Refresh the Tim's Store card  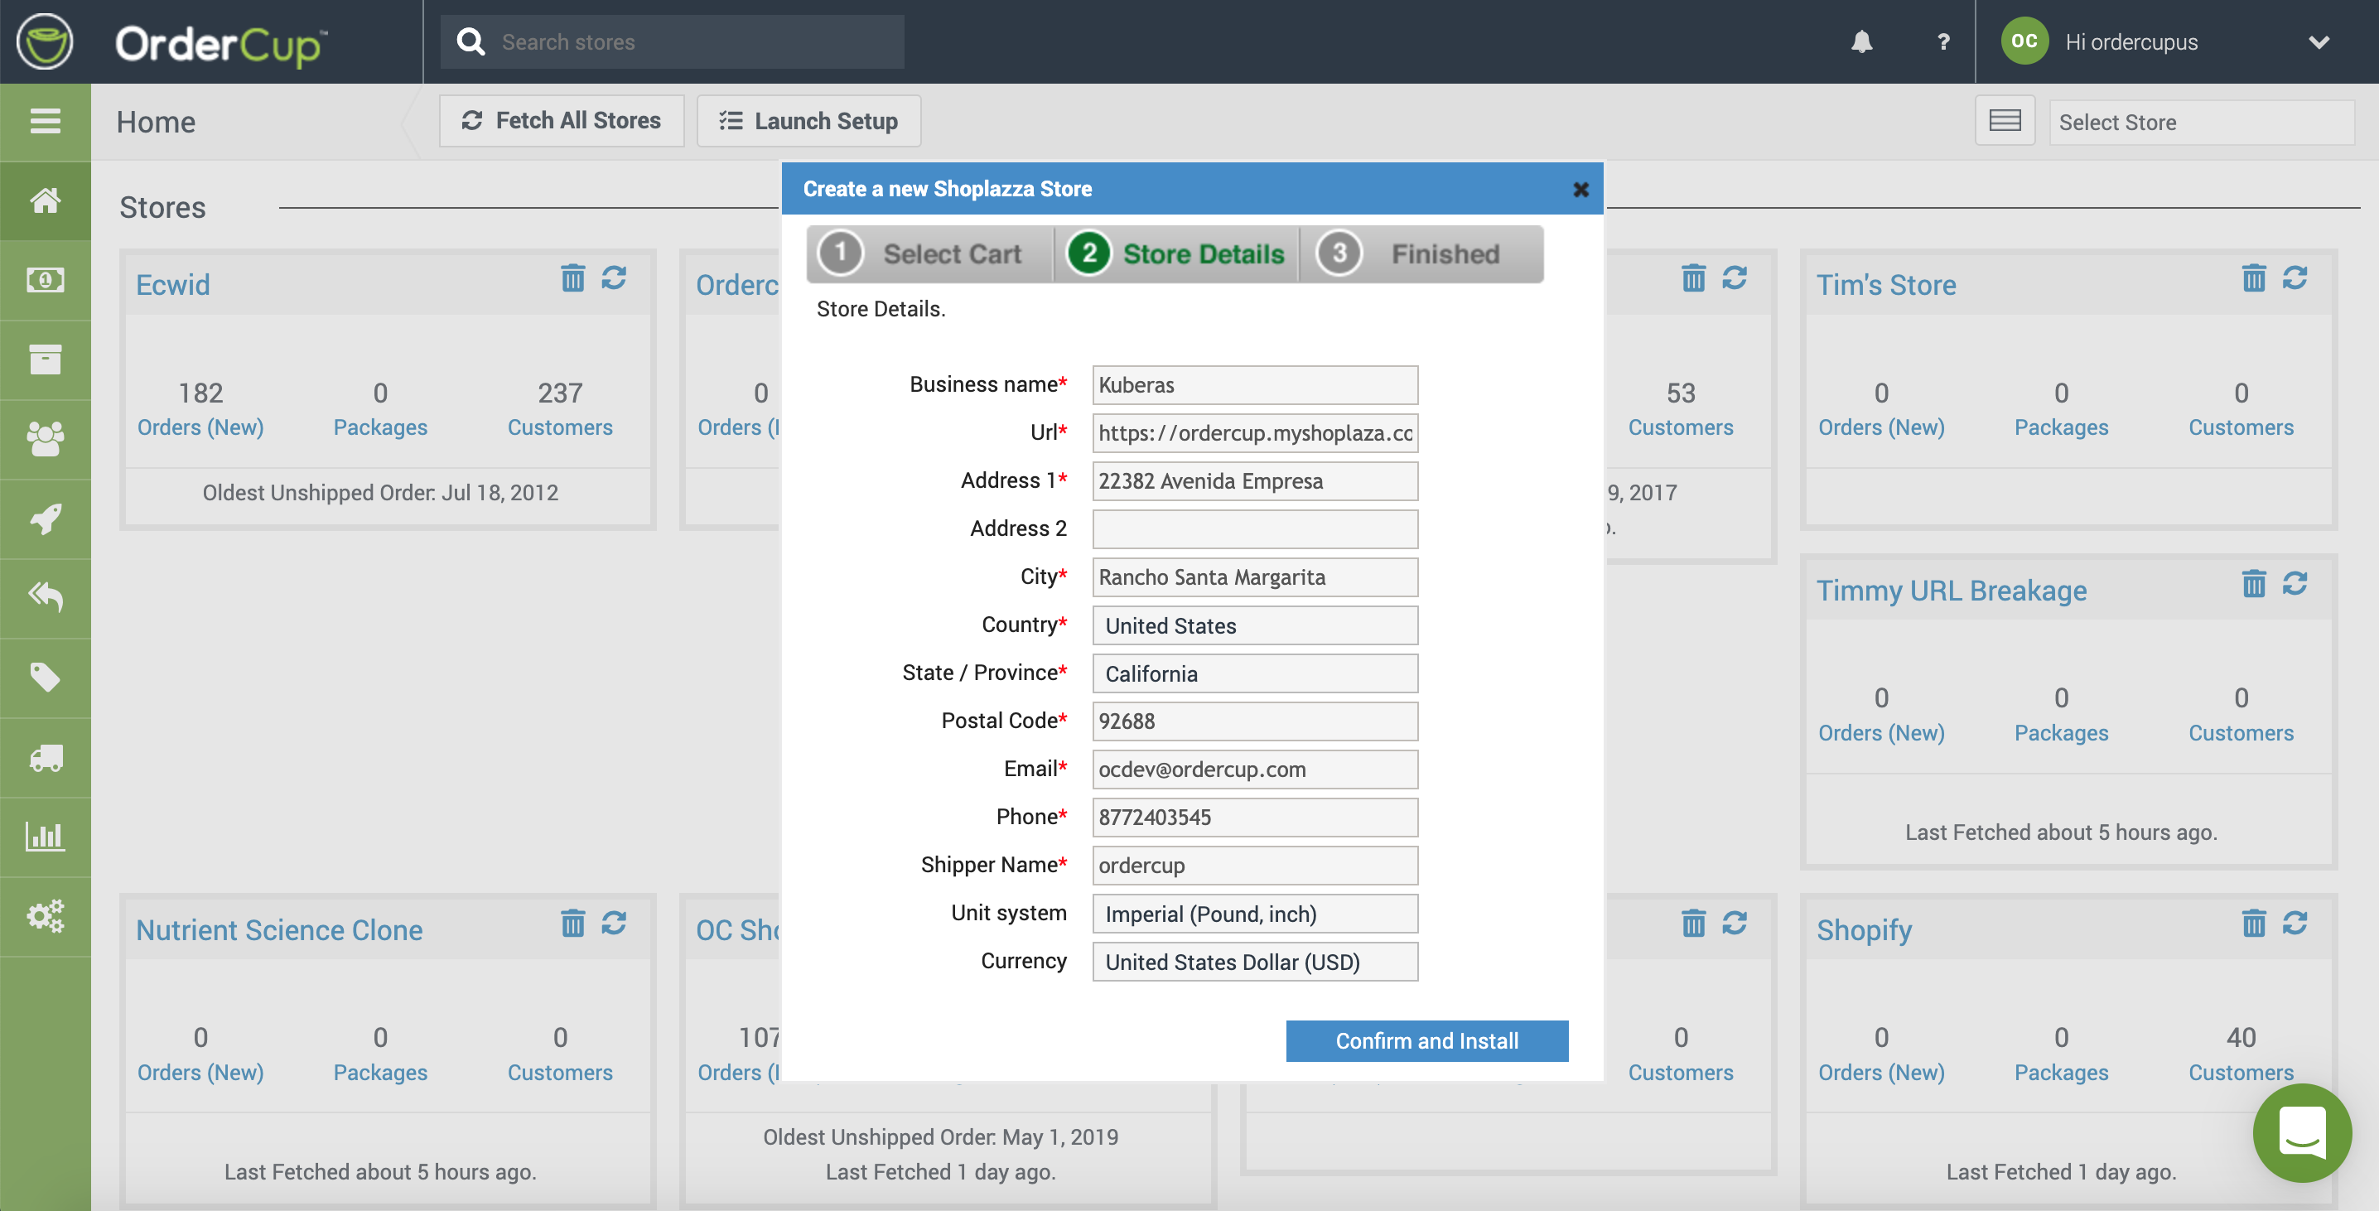coord(2294,278)
